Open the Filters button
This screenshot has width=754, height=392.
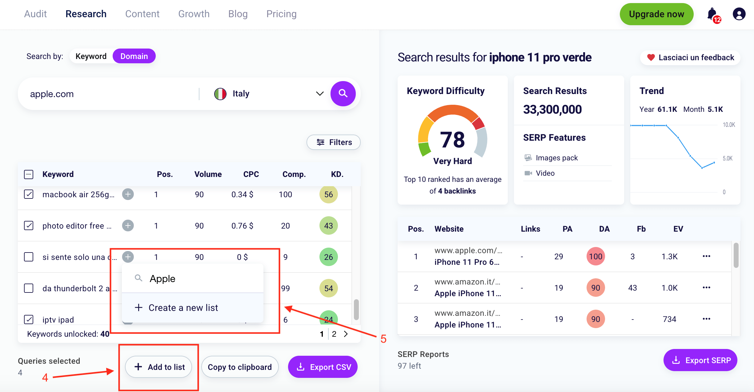(334, 142)
